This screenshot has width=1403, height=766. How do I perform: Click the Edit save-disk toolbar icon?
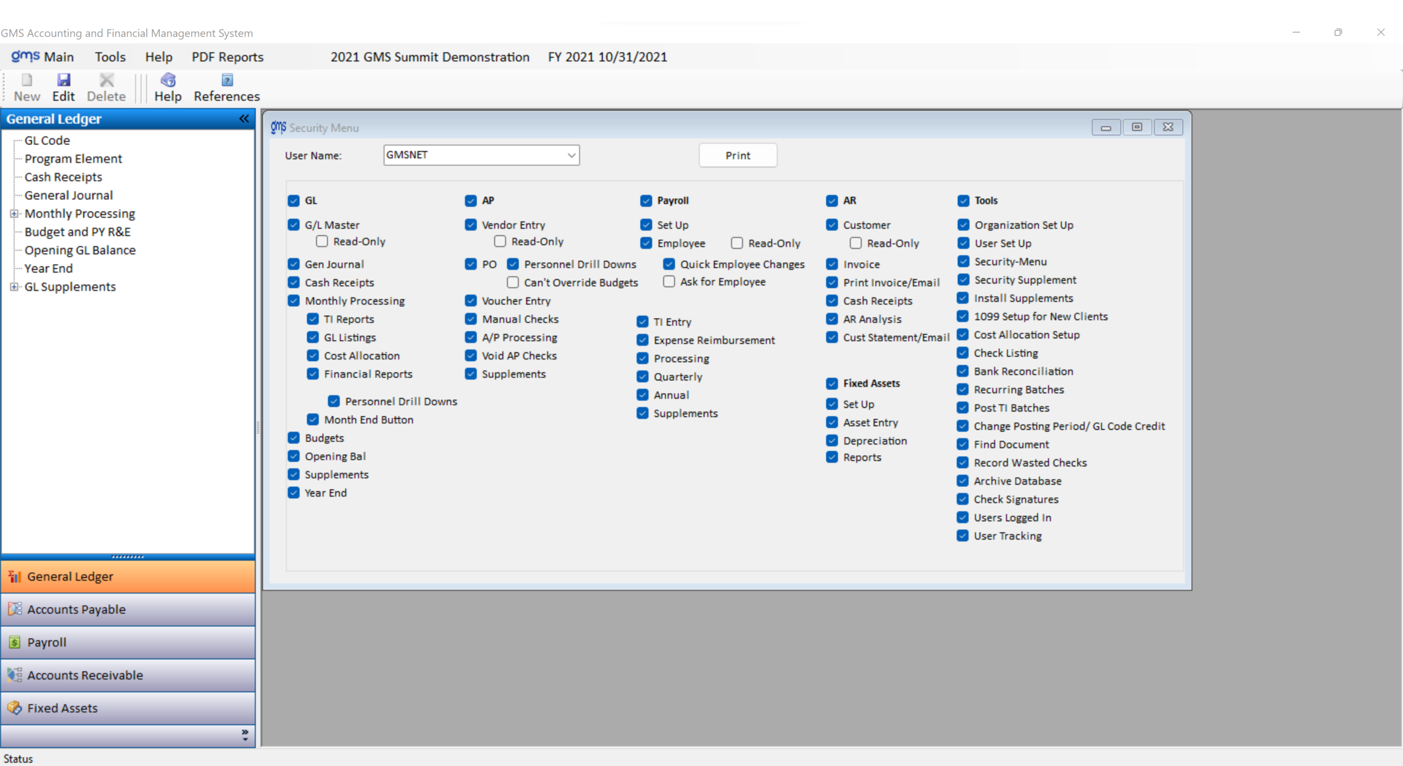click(64, 80)
